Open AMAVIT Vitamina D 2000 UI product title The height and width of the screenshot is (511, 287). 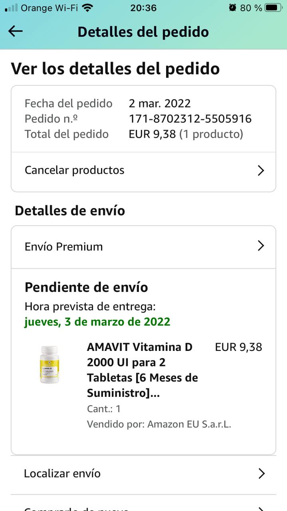pos(143,370)
